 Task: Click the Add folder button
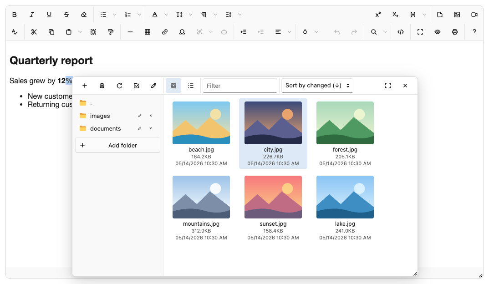tap(117, 145)
